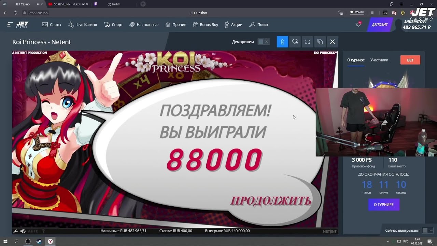Toggle the Сейчас выигрывают switch
437x246 pixels.
427,230
